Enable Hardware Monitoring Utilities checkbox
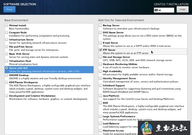The width and height of the screenshot is (192, 135). point(101,64)
